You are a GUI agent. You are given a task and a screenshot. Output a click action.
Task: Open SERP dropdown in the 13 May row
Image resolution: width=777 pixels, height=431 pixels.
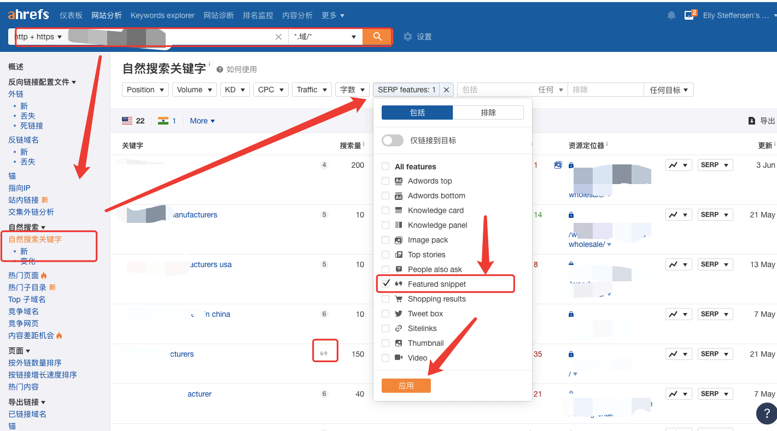click(715, 264)
